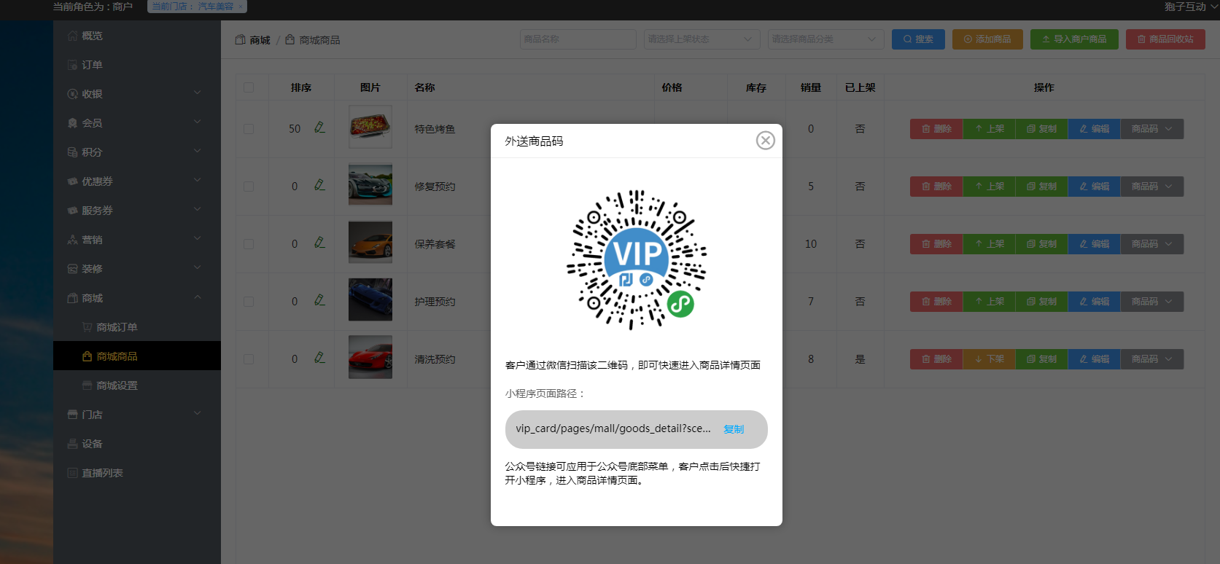1220x564 pixels.
Task: Expand the 服务券 sidebar menu
Action: coord(137,211)
